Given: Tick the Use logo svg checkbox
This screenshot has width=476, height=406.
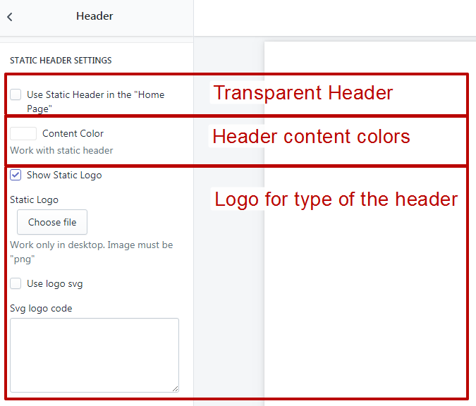Looking at the screenshot, I should tap(16, 284).
